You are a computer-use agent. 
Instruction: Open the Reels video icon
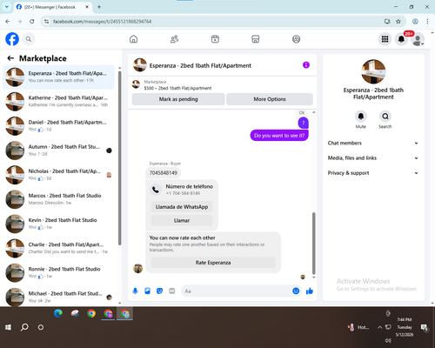click(215, 39)
